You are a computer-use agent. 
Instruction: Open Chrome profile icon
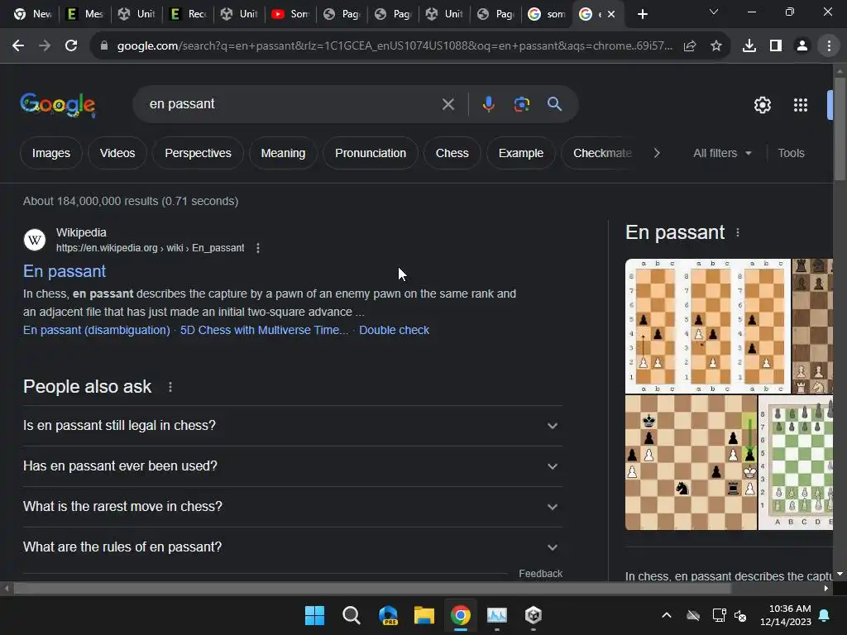point(802,46)
